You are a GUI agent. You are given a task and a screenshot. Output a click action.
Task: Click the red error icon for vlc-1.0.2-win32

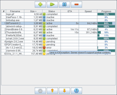[x=44, y=48]
